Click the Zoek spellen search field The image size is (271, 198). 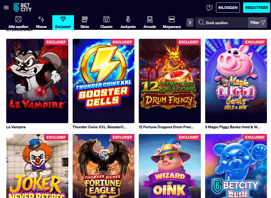pos(222,23)
